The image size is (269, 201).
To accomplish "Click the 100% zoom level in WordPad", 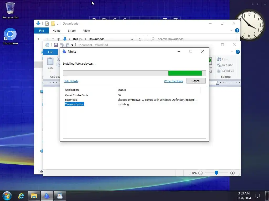I will coord(193,173).
